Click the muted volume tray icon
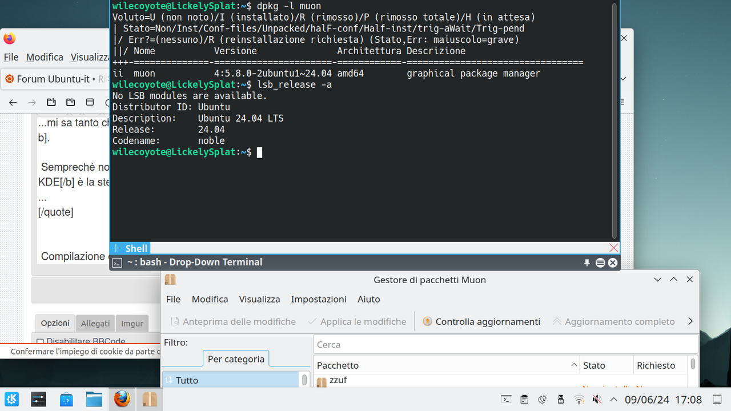731x411 pixels. (597, 400)
